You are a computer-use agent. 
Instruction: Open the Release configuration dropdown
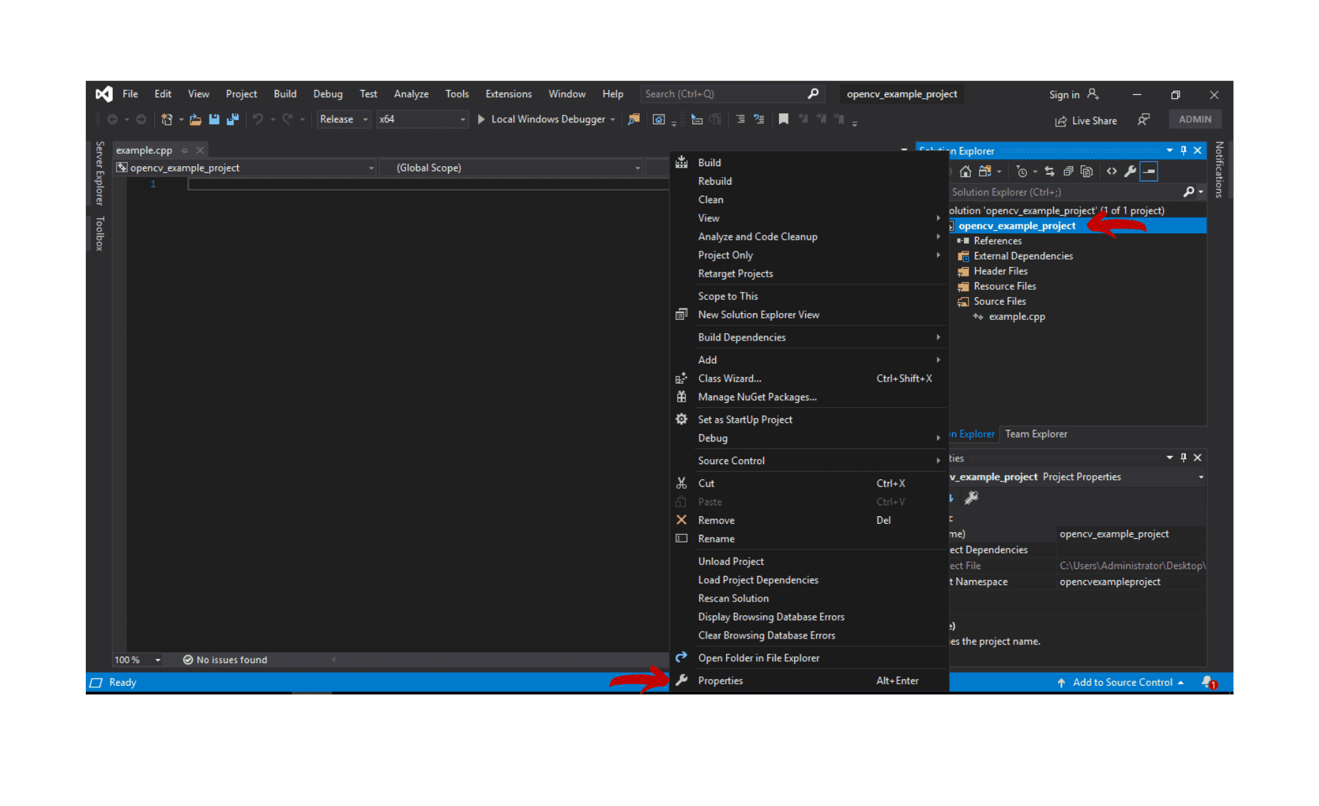pyautogui.click(x=343, y=119)
